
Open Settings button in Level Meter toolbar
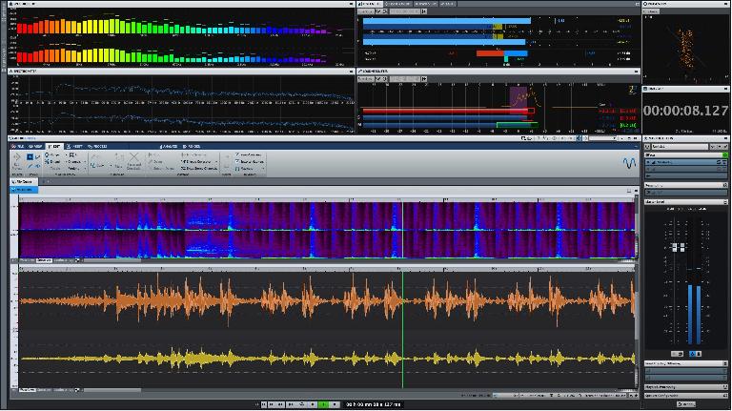coord(366,11)
